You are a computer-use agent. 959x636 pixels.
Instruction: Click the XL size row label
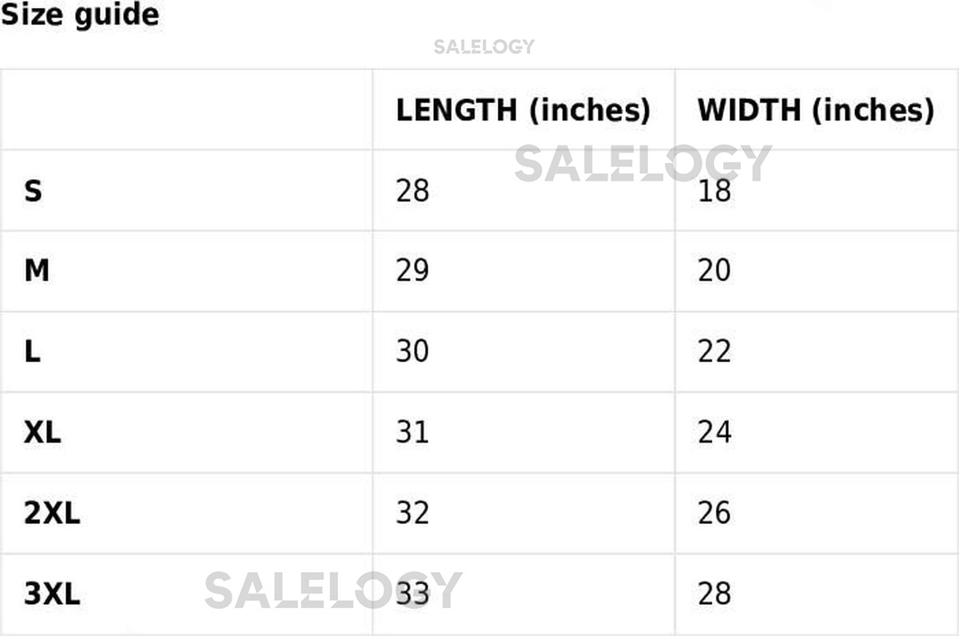[42, 432]
